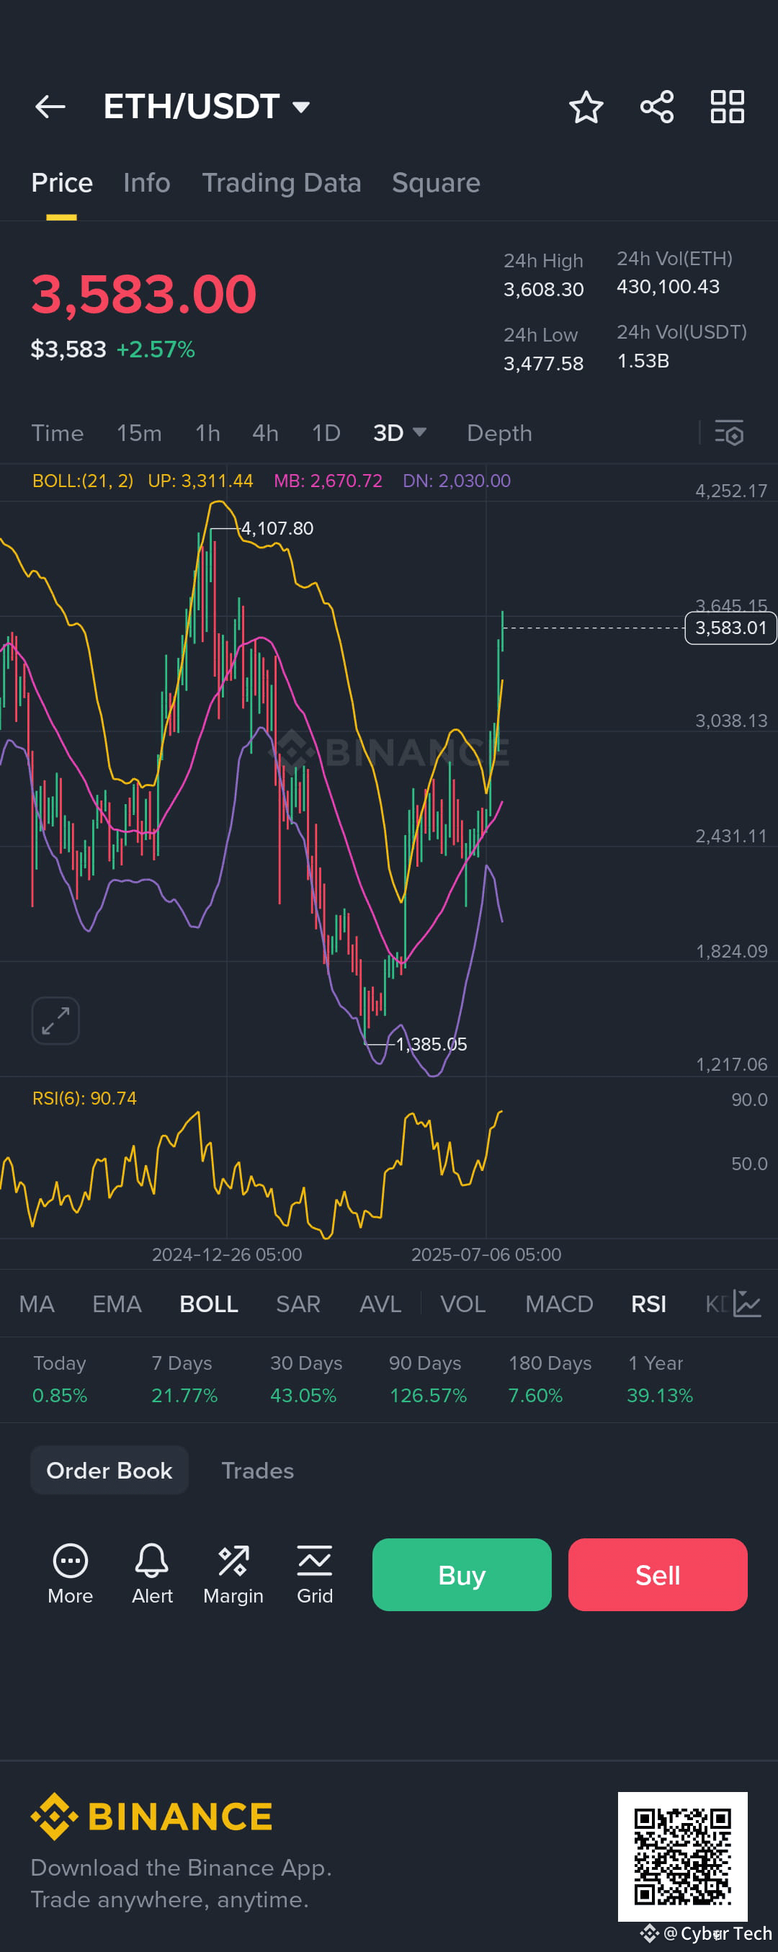This screenshot has width=778, height=1952.
Task: Tap the 30 Days 43.05% change
Action: coord(306,1379)
